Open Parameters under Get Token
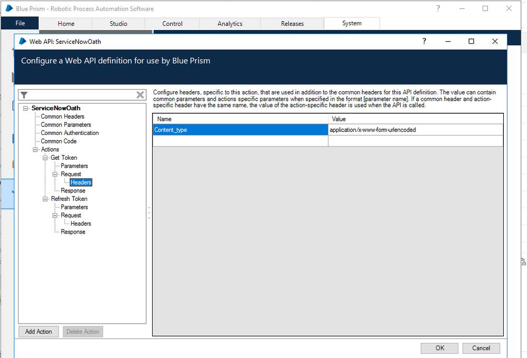527x358 pixels. tap(74, 166)
